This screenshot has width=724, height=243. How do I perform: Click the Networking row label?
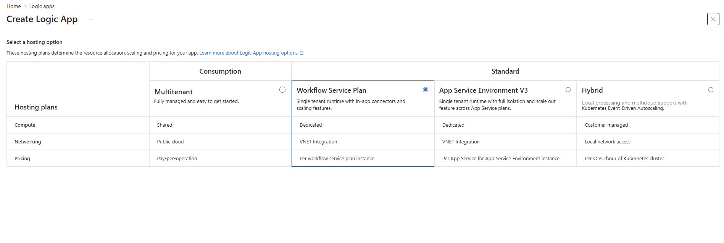click(x=28, y=142)
